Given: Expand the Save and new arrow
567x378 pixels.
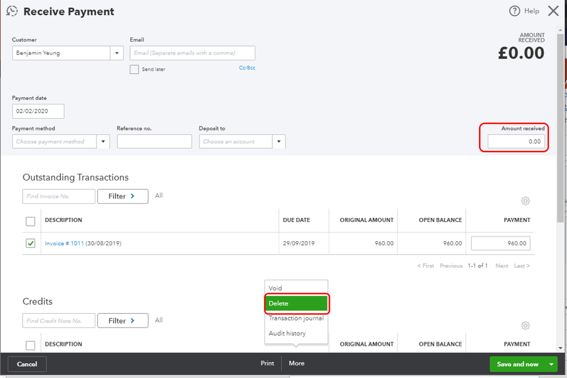Looking at the screenshot, I should [551, 364].
